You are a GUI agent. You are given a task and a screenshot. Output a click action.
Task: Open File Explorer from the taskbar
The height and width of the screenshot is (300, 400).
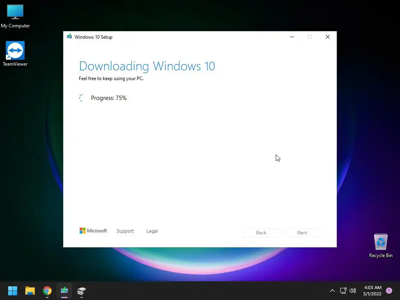30,291
